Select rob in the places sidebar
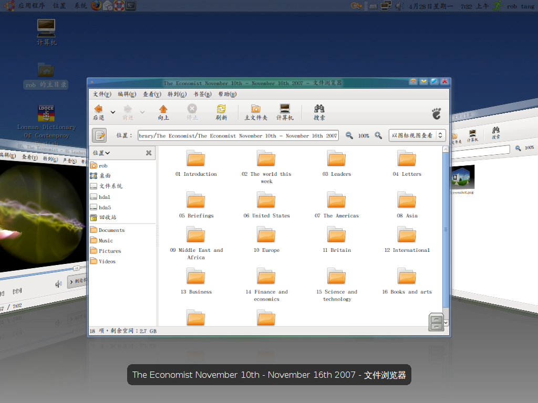The height and width of the screenshot is (403, 538). tap(99, 166)
